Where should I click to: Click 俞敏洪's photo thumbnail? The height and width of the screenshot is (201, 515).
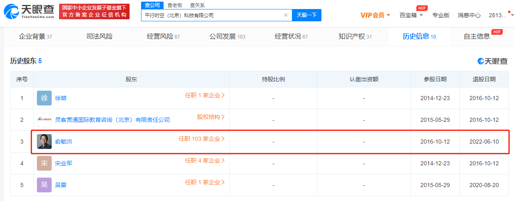(44, 142)
